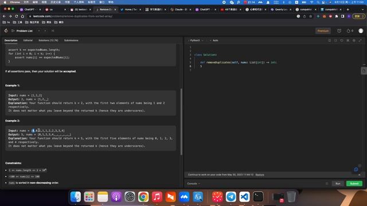Click the floating assistant chat icon
Screen dimensions: 367x206
(356, 169)
